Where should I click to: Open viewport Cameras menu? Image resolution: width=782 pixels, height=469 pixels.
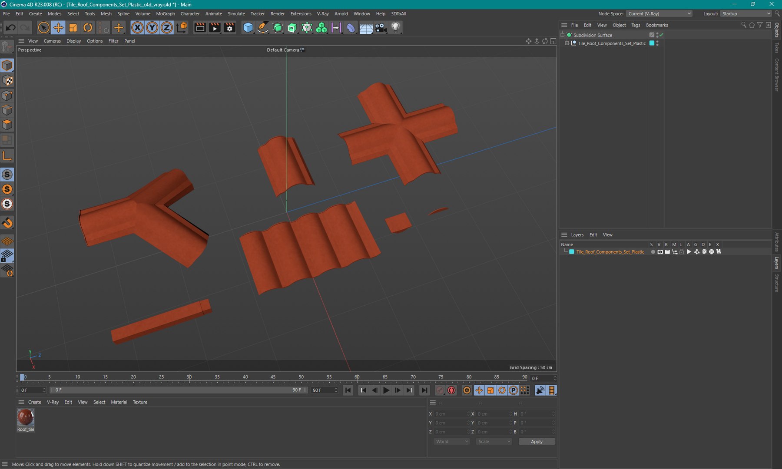tap(52, 41)
